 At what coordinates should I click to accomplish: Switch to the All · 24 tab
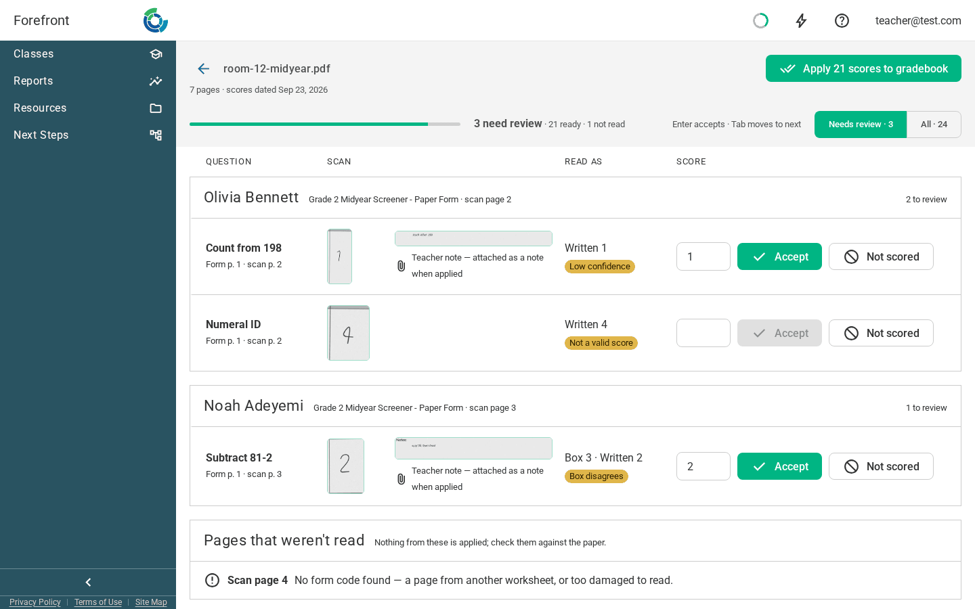click(934, 125)
